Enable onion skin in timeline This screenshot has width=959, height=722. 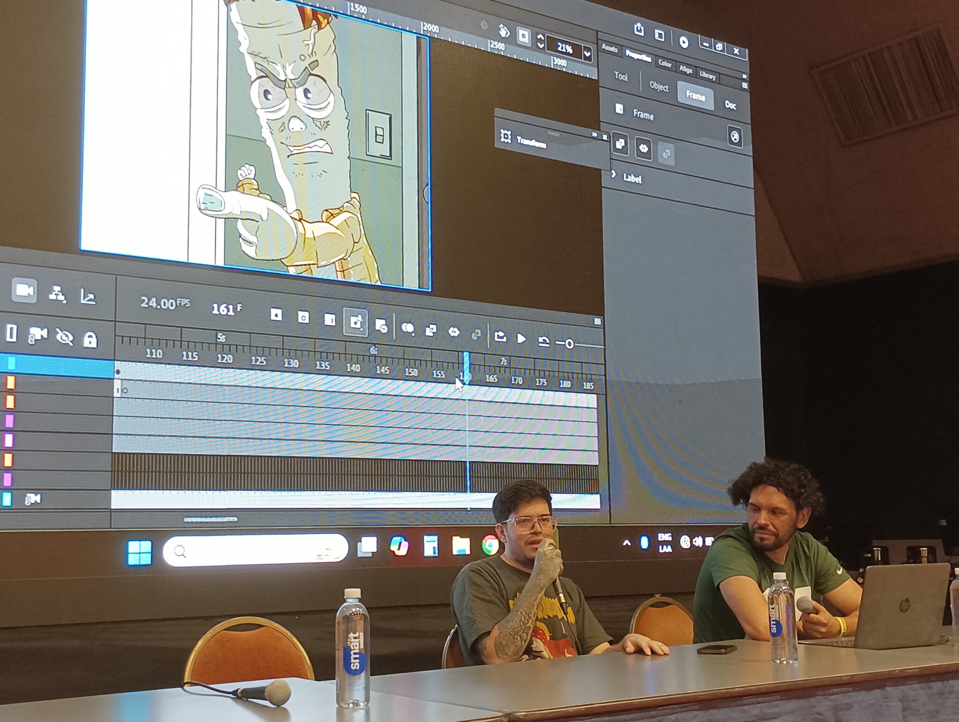pyautogui.click(x=408, y=328)
